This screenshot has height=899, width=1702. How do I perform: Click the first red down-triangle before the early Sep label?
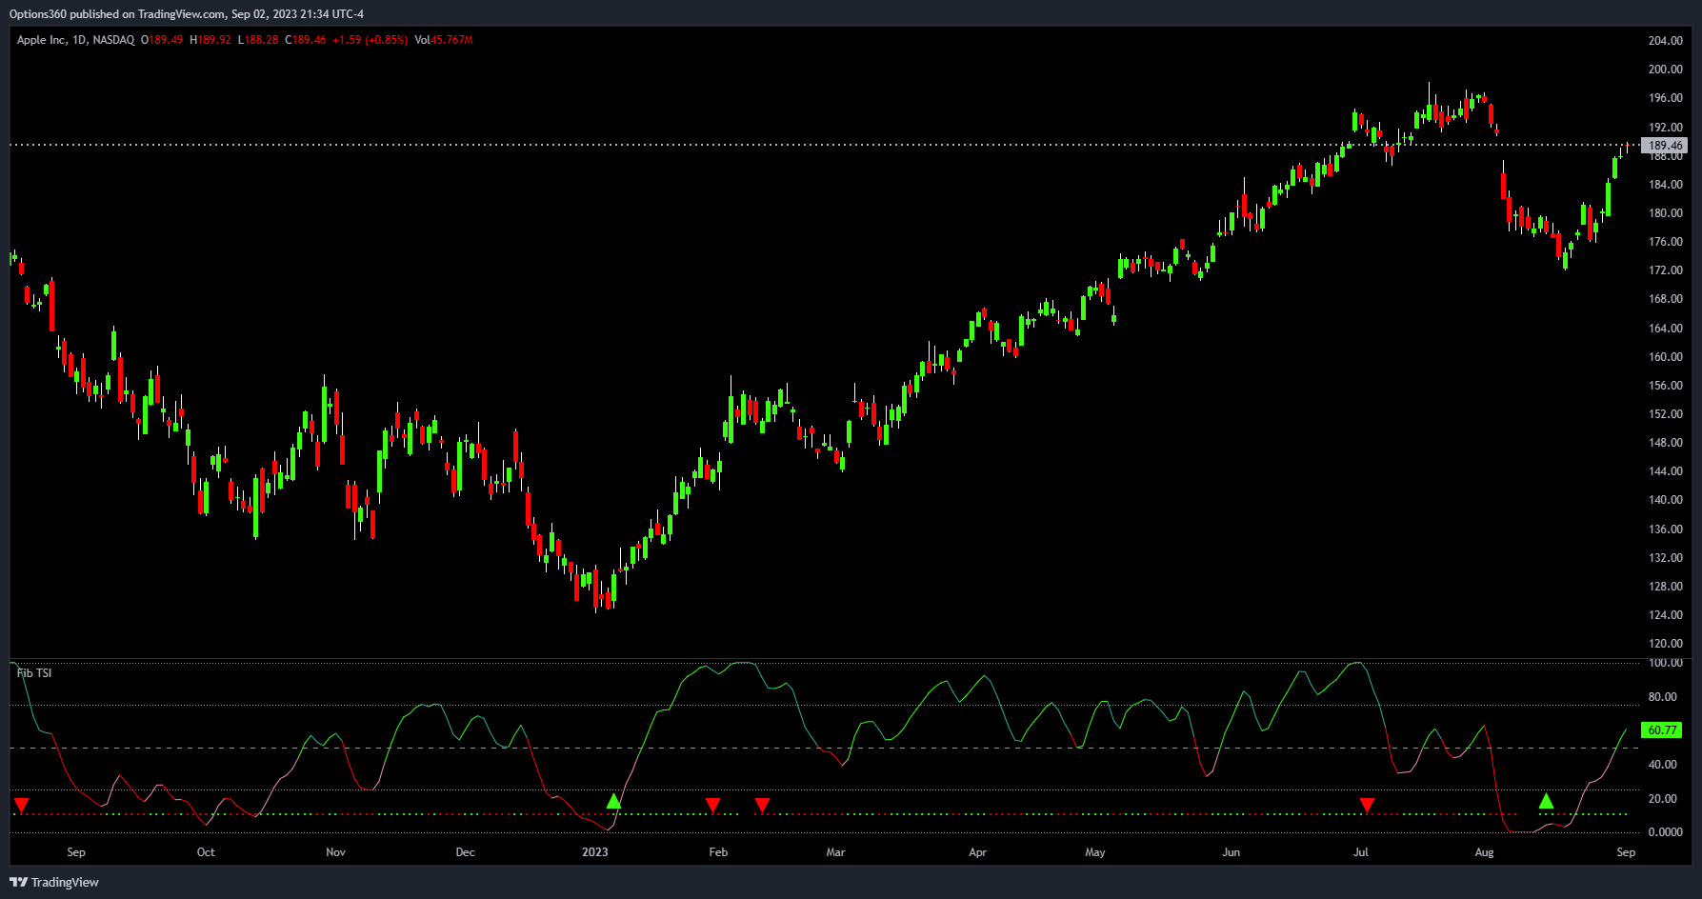click(x=22, y=806)
